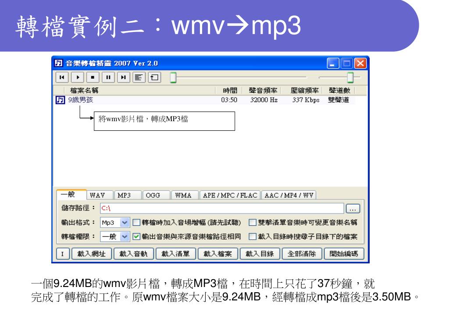
Task: Click the 載入清單 button
Action: point(175,254)
